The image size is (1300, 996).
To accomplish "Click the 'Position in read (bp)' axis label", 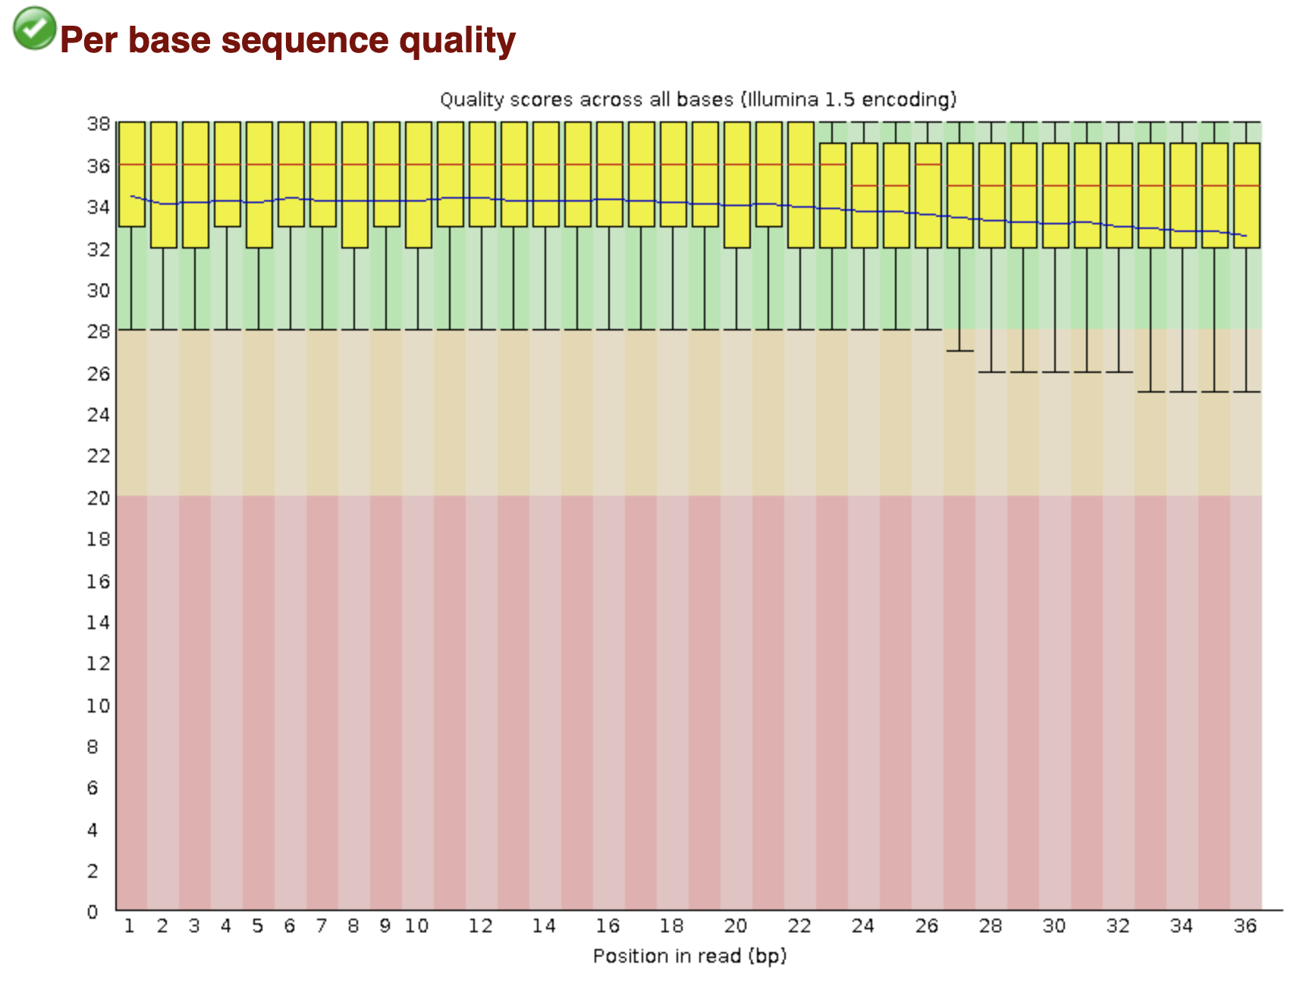I will click(x=689, y=956).
